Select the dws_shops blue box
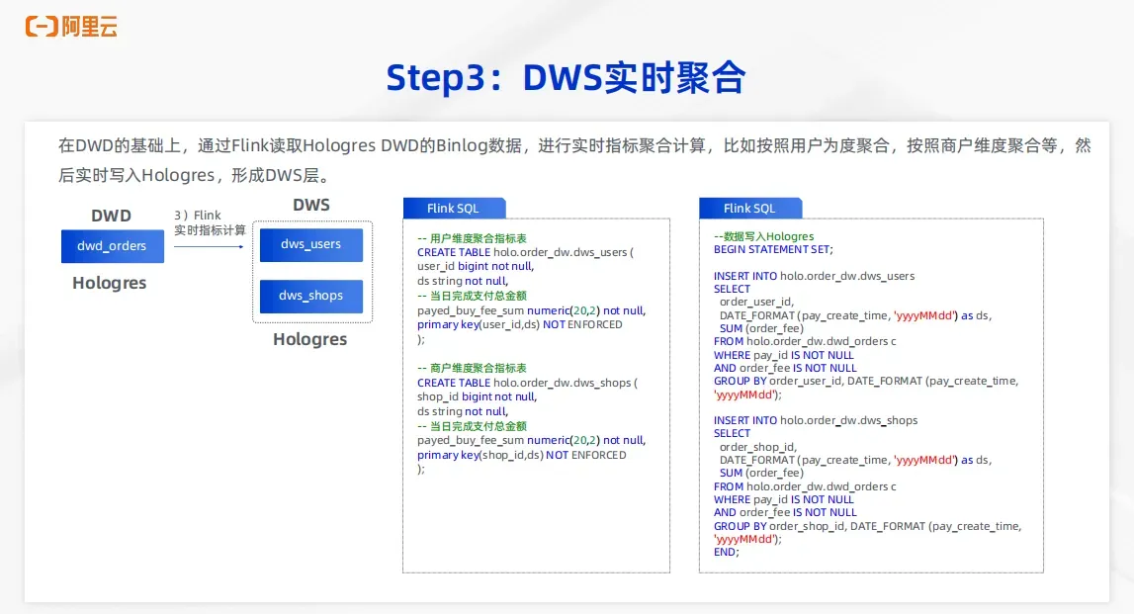 click(x=311, y=296)
